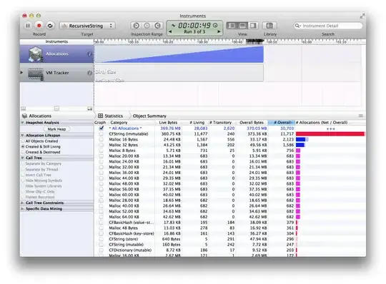Click the first View layout button

pos(232,26)
